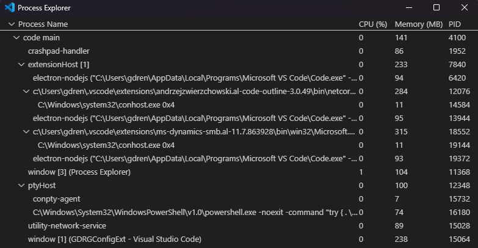Collapse the extensionHost [1] node

point(21,65)
